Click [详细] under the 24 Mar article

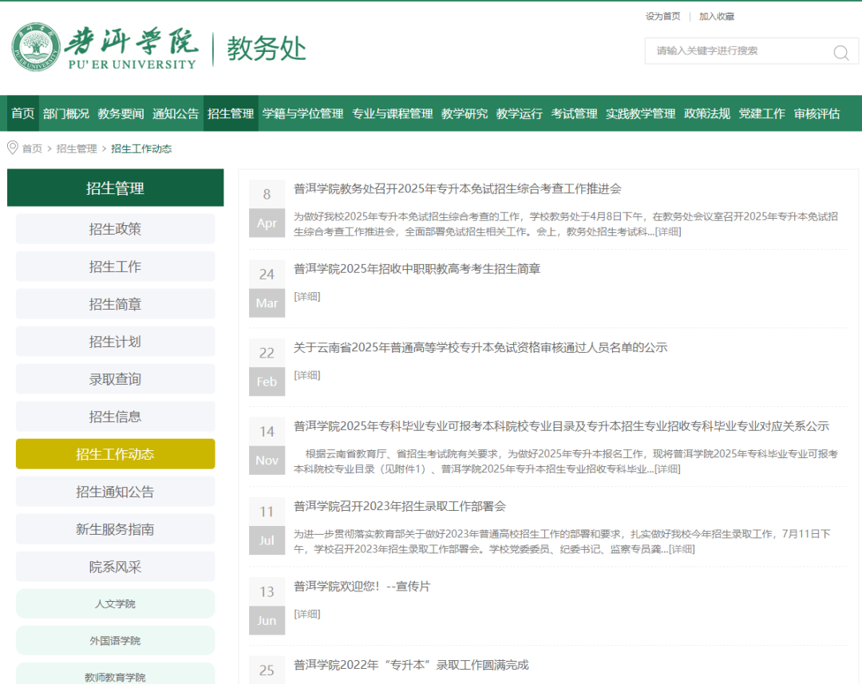click(x=306, y=296)
